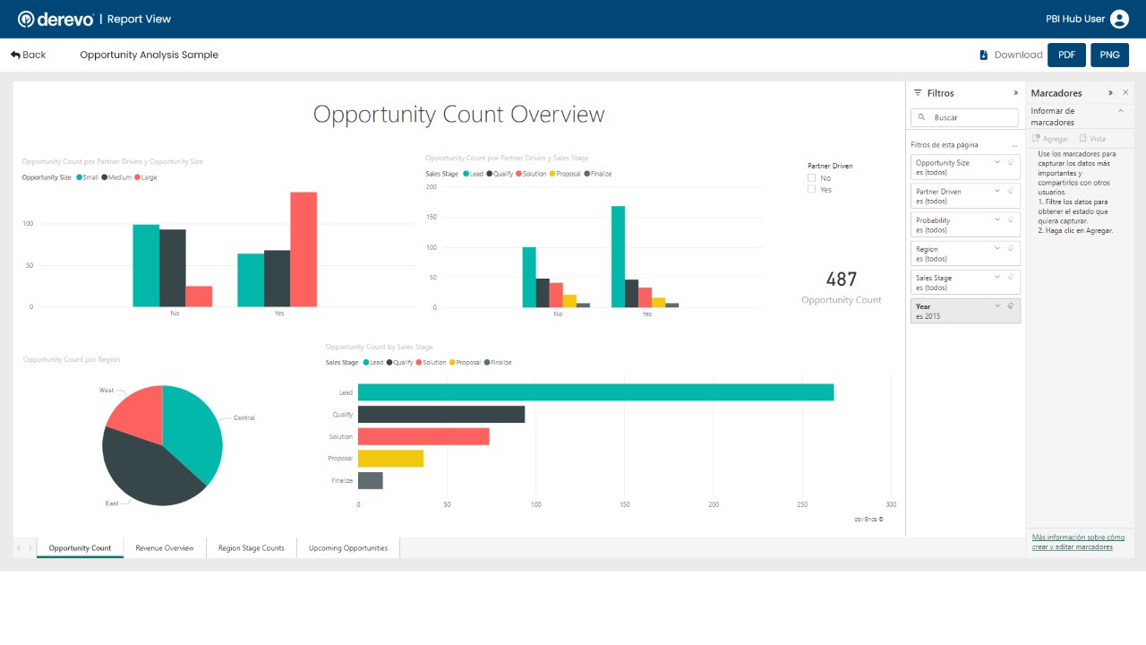Select the Proposal bar in bottom bar chart
1146x645 pixels.
click(390, 459)
